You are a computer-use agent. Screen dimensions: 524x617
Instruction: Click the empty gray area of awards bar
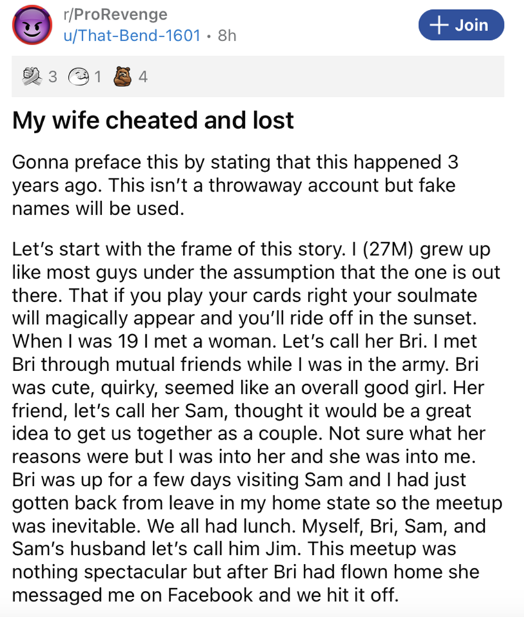[x=323, y=77]
